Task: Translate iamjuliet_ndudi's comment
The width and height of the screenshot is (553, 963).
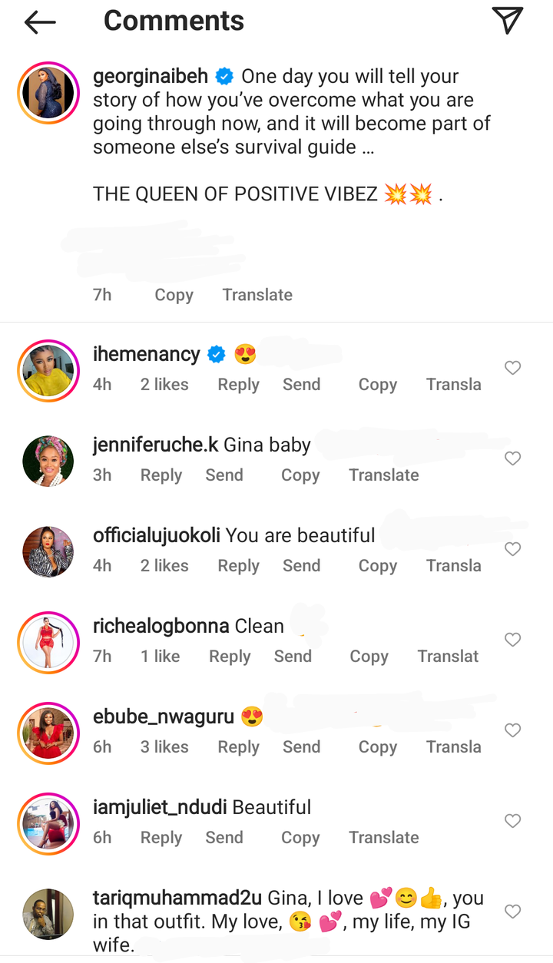Action: [x=383, y=838]
